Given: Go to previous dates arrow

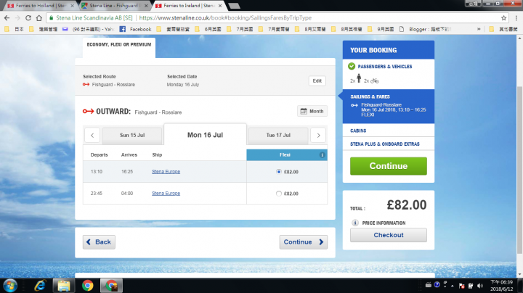Looking at the screenshot, I should click(x=92, y=135).
